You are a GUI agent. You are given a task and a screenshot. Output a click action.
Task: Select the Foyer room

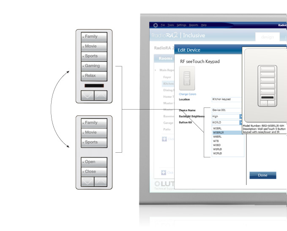[167, 77]
